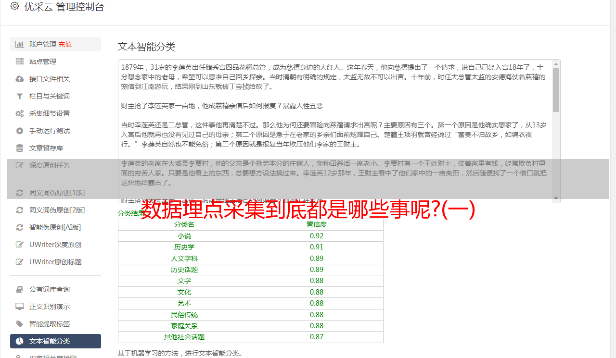Click the refresh icon for 智能伪原创[AI版]
The width and height of the screenshot is (616, 358).
(x=20, y=227)
